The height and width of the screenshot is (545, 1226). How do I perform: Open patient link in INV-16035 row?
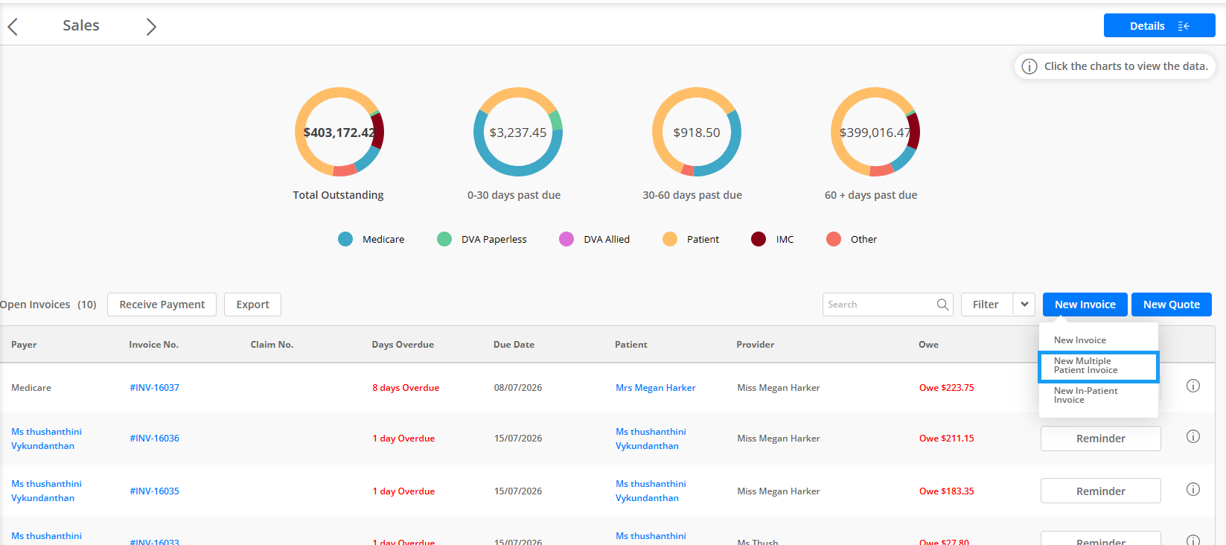(651, 491)
